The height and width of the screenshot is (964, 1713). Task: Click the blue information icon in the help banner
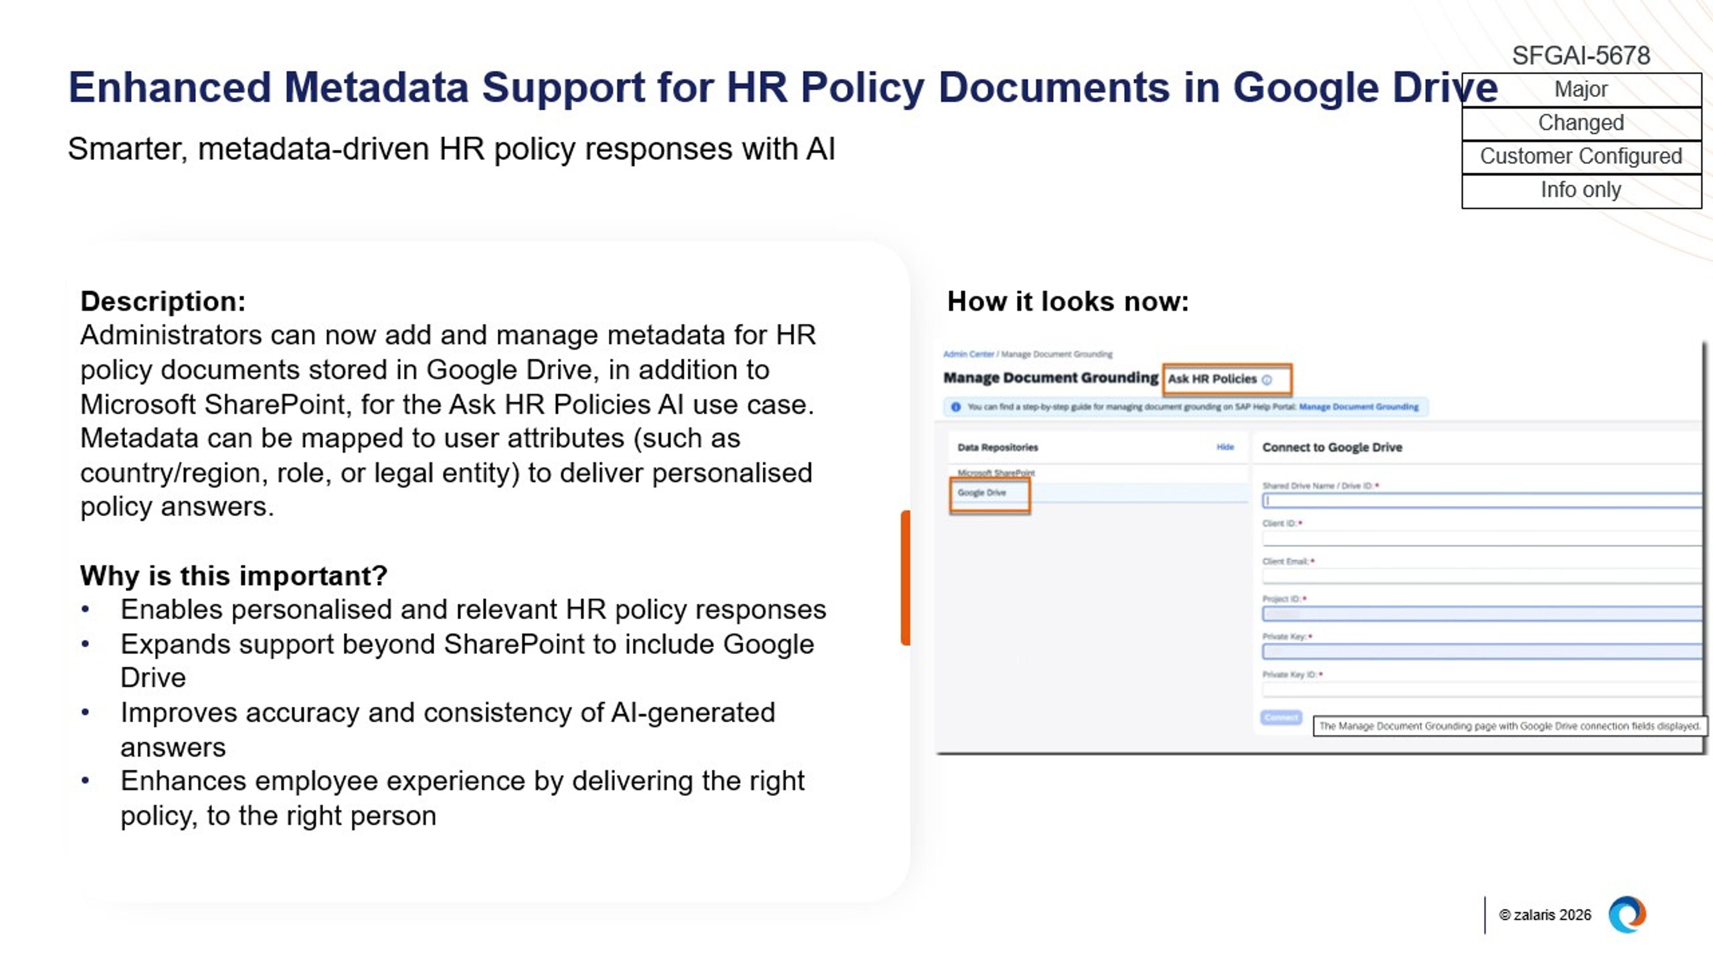pos(956,407)
